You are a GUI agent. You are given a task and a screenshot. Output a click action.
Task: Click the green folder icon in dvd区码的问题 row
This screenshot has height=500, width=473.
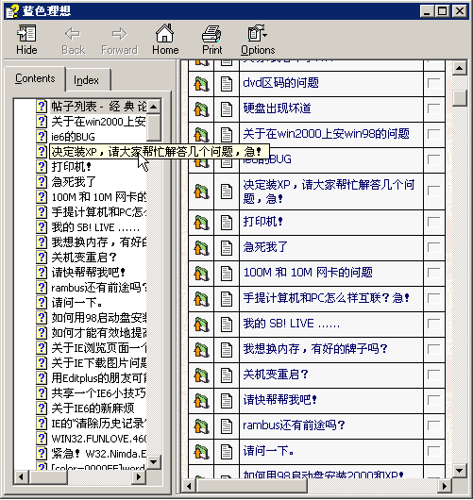coord(201,84)
